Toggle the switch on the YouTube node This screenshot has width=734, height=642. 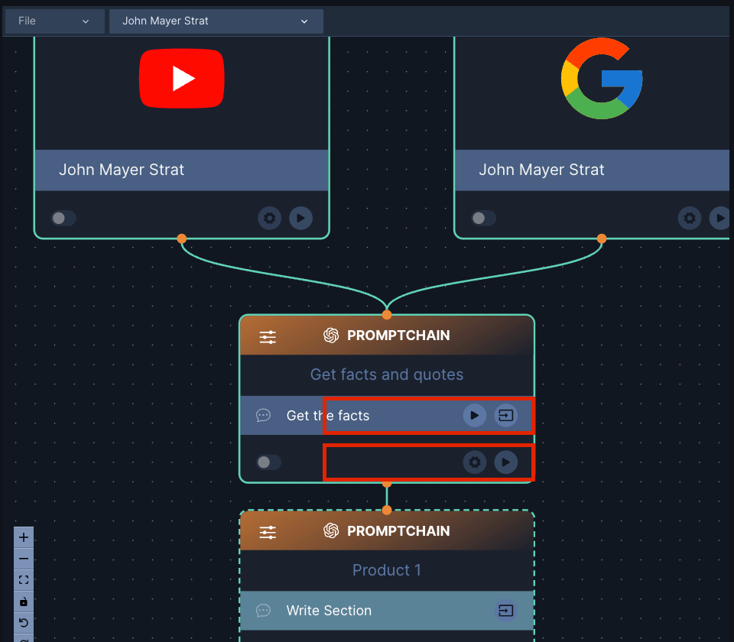[x=63, y=219]
